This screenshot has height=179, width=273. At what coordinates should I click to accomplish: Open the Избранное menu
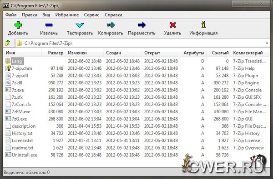pos(67,15)
